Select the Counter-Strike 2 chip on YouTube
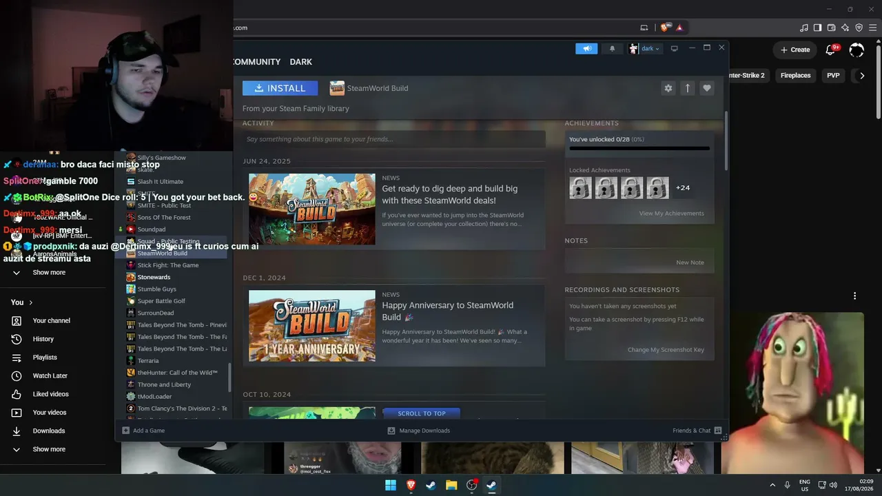Screen dimensions: 882x496 749,76
